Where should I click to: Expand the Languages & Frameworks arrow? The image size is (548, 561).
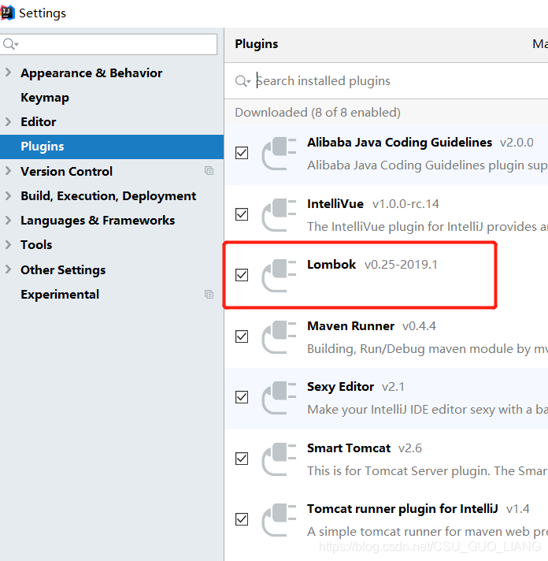point(8,220)
